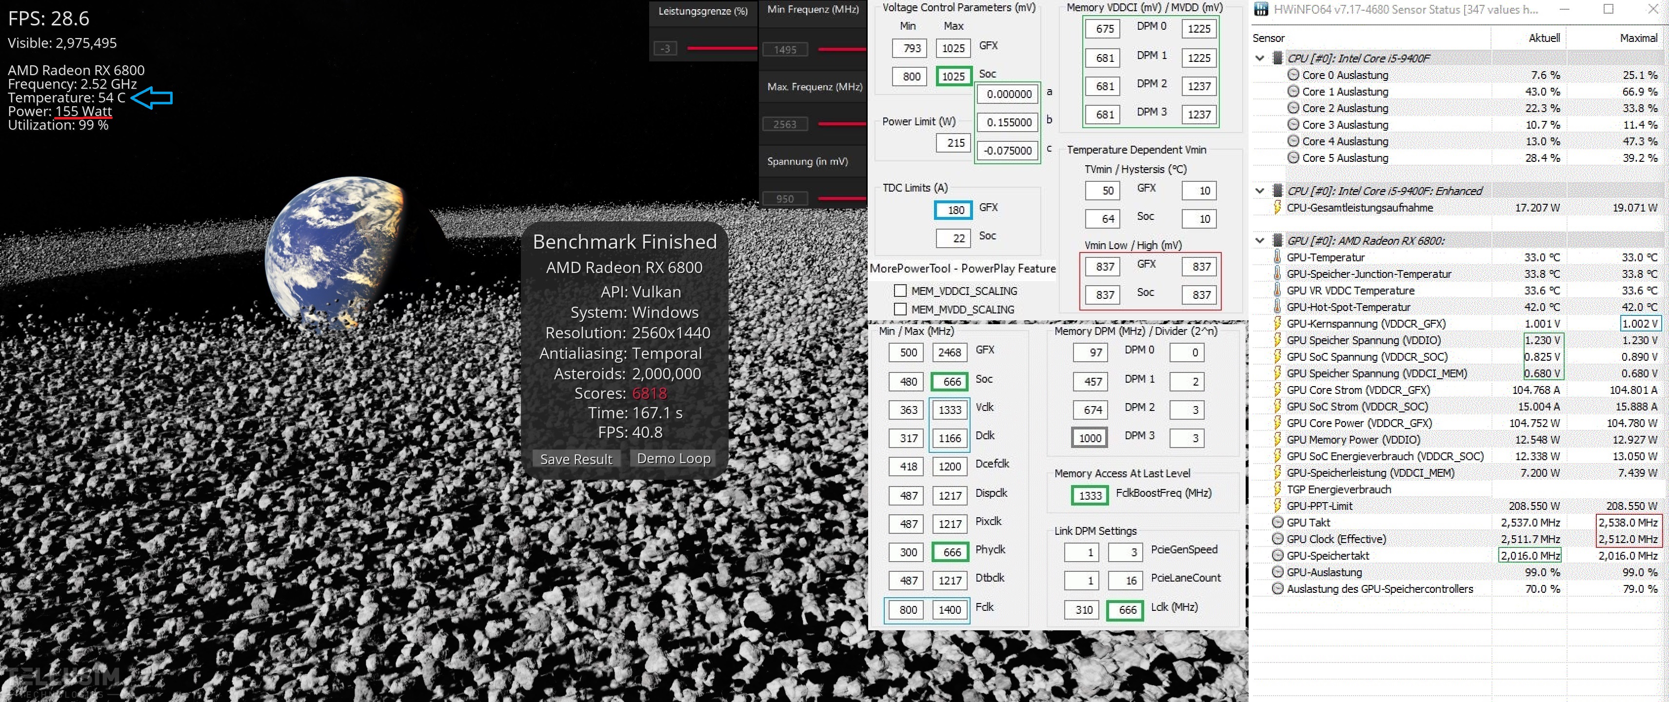Image resolution: width=1669 pixels, height=702 pixels.
Task: Click chip icon beside CPU Intel Core i5-9400F header
Action: pos(1277,58)
